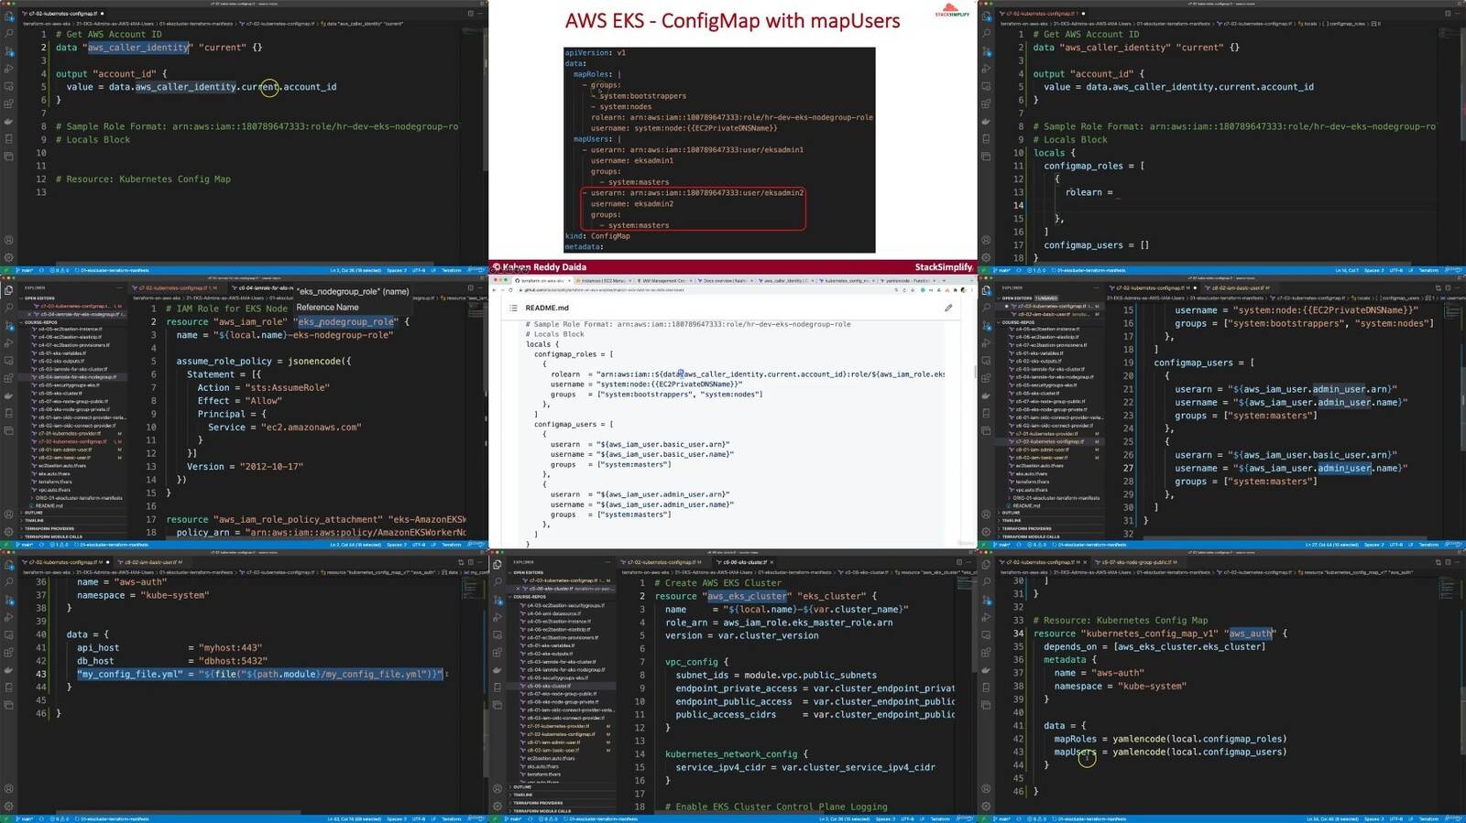
Task: Select c8-02-iam-basic-user.tf tab in bottom-left frame
Action: point(151,562)
